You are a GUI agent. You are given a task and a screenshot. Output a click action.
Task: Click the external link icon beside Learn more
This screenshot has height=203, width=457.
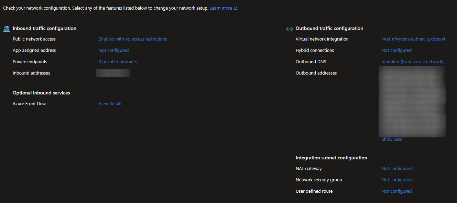[236, 8]
